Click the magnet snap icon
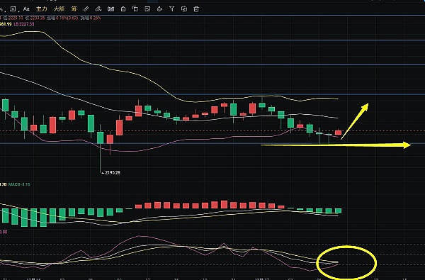Screen dimensions: 425x280 [x=110, y=9]
